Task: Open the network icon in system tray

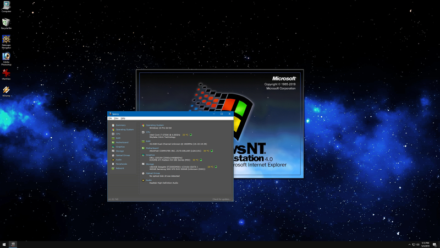Action: coord(414,245)
